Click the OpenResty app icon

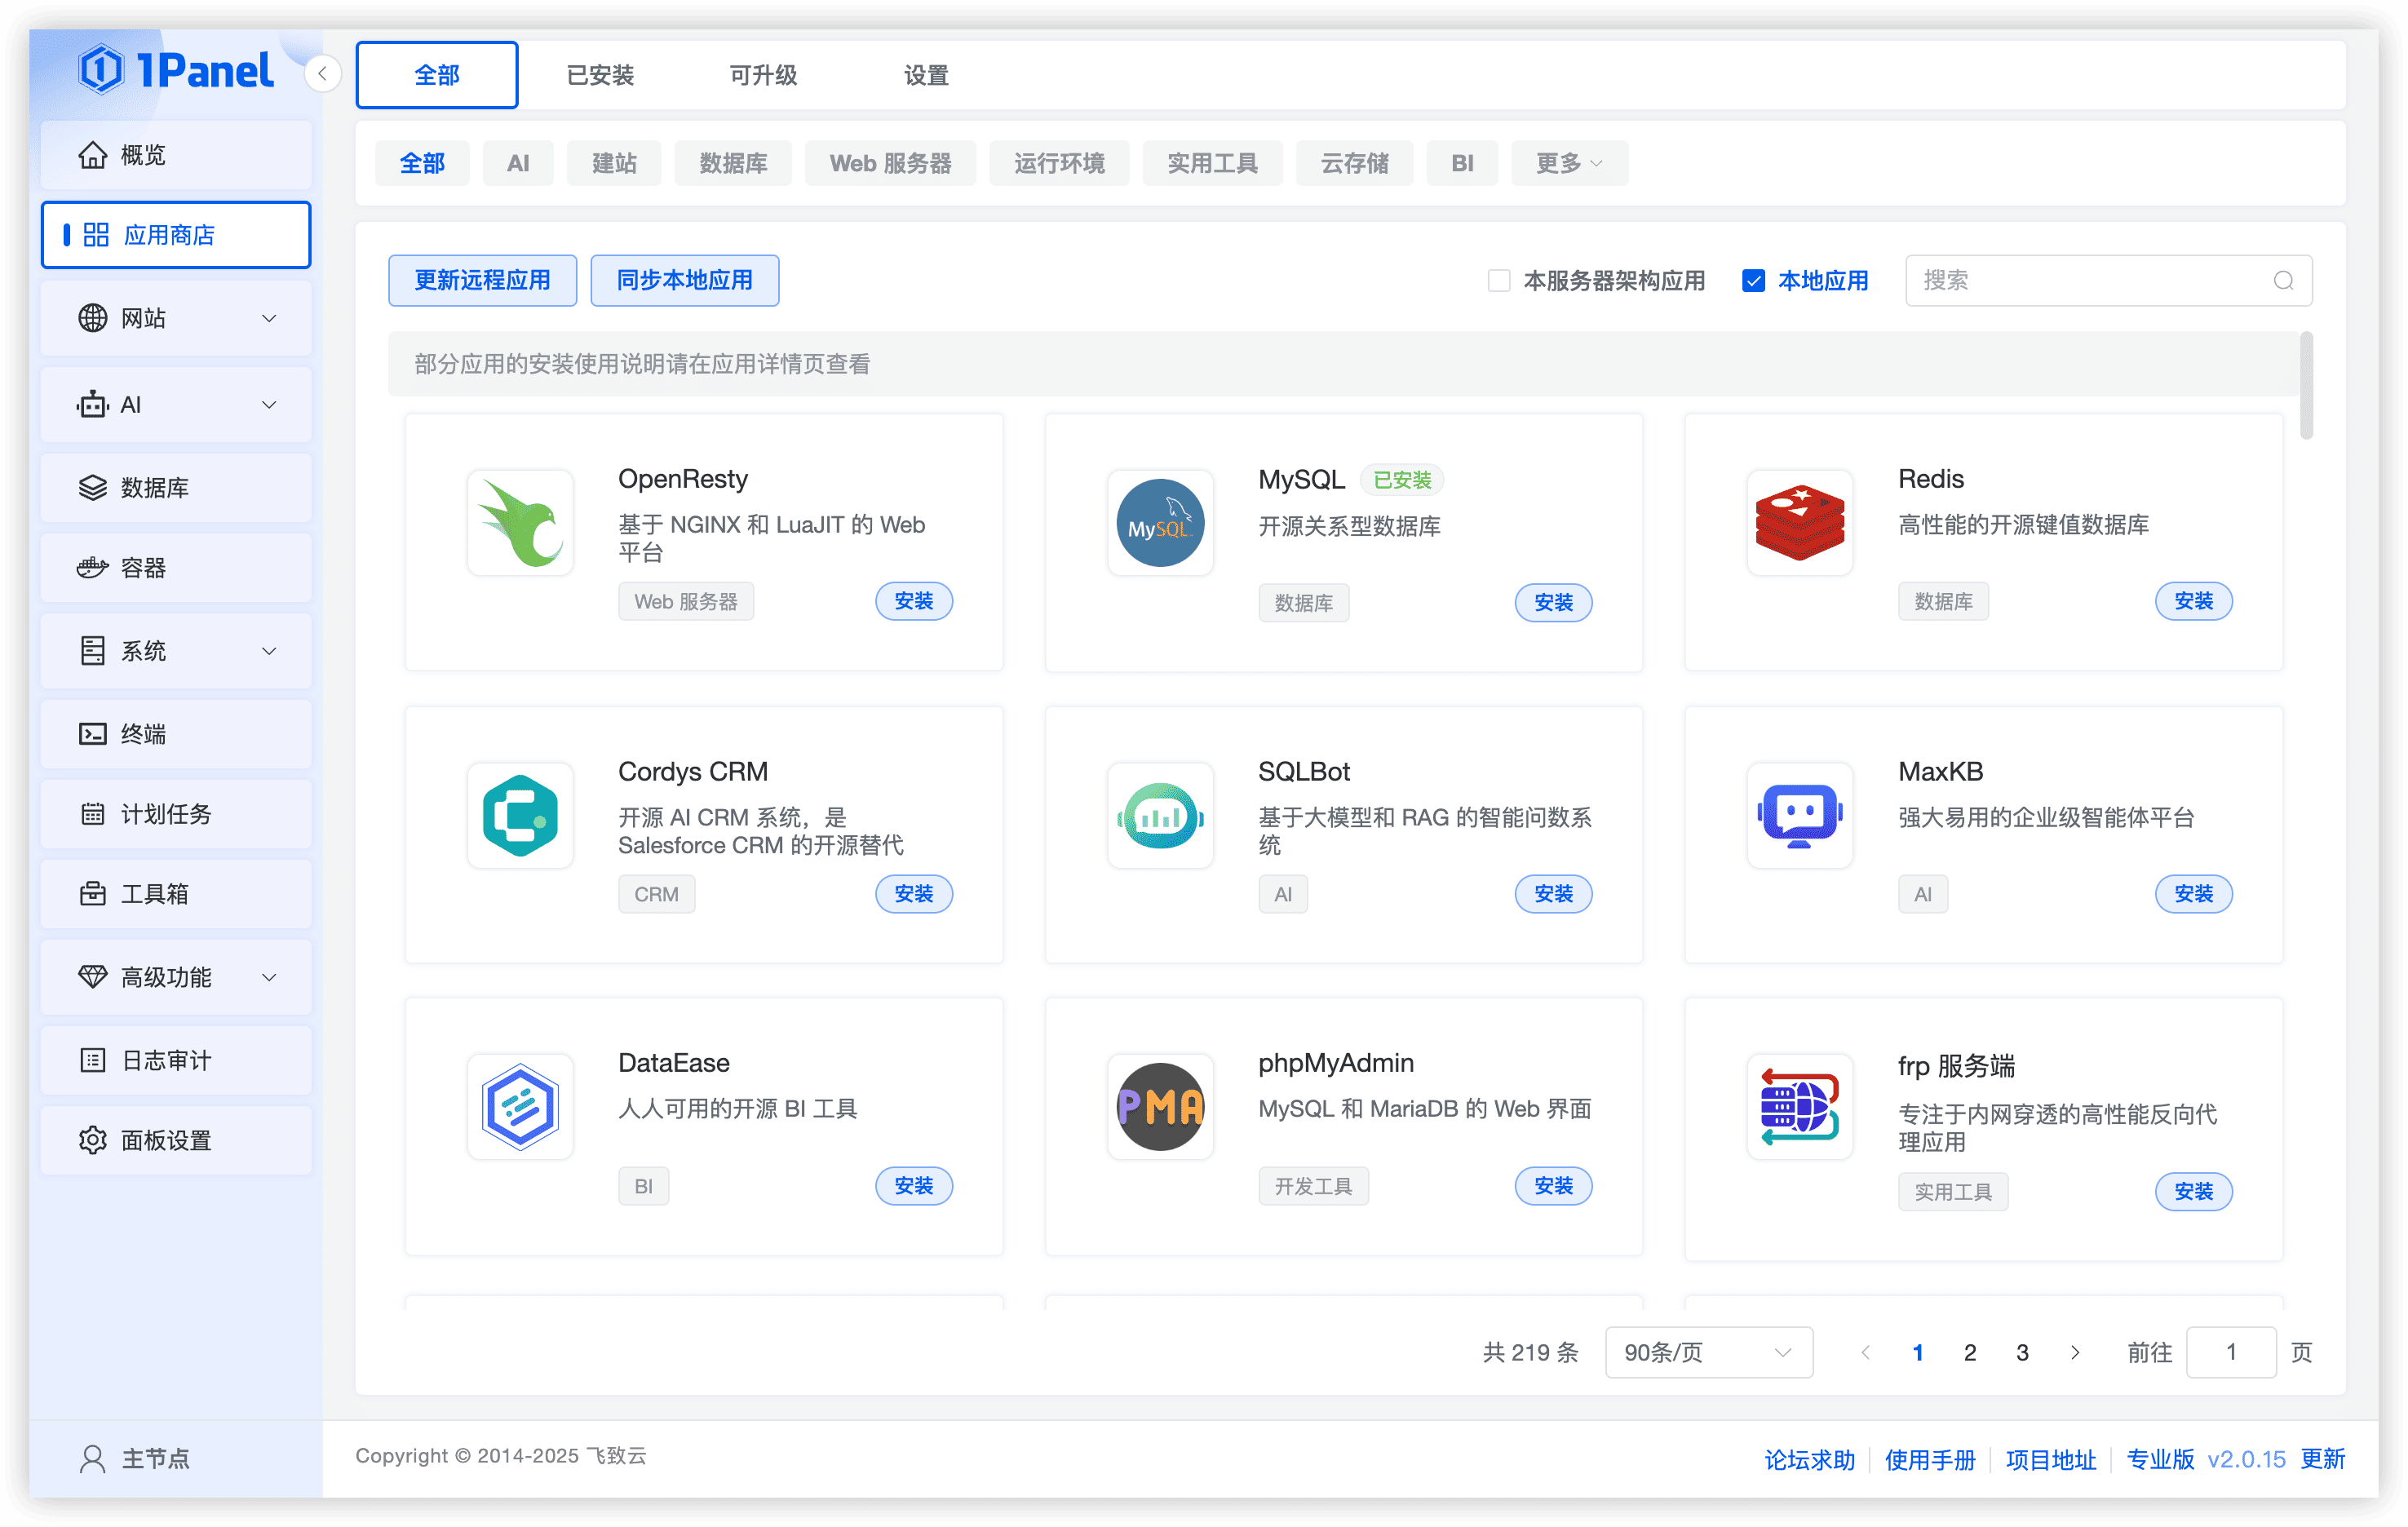(x=520, y=523)
